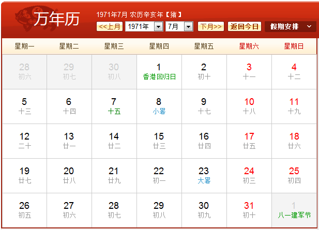Select greyed June 29 初七
The height and width of the screenshot is (230, 319).
click(x=69, y=72)
